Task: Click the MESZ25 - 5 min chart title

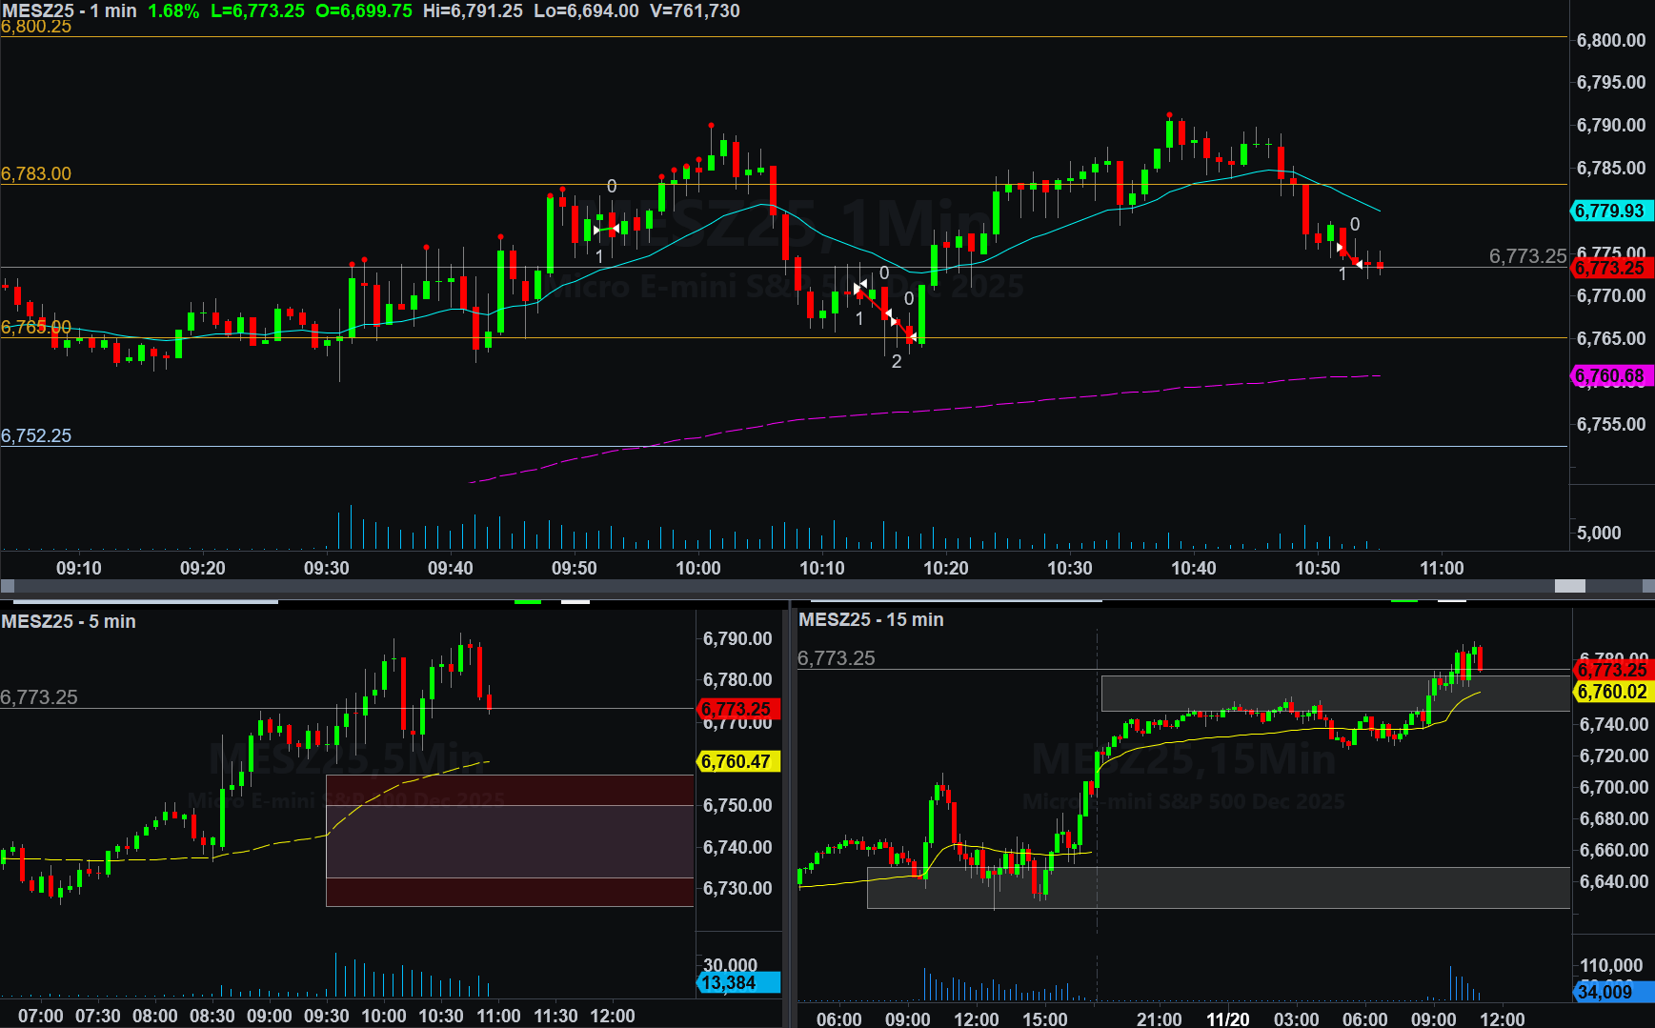Action: pyautogui.click(x=69, y=621)
